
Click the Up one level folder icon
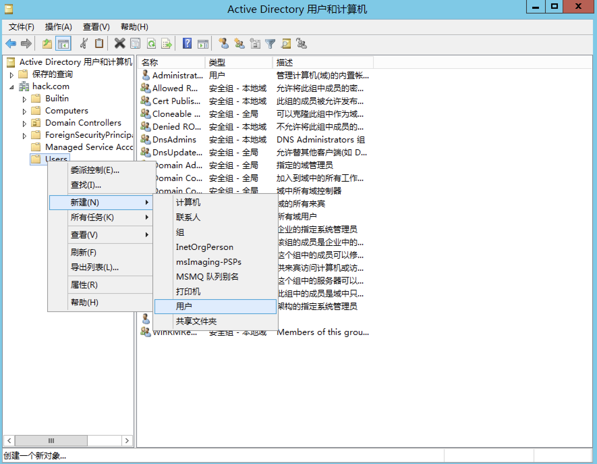click(x=47, y=44)
